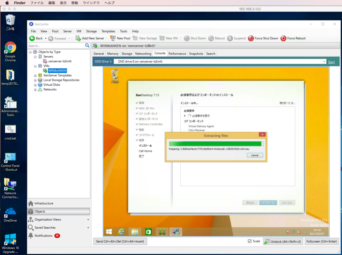Toggle the Scale checkbox

[249, 241]
